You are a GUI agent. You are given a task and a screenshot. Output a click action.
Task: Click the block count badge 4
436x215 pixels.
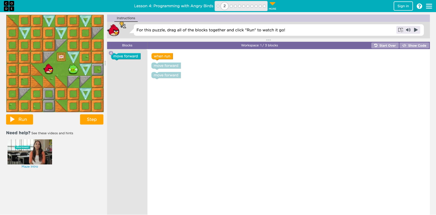[x=111, y=53]
